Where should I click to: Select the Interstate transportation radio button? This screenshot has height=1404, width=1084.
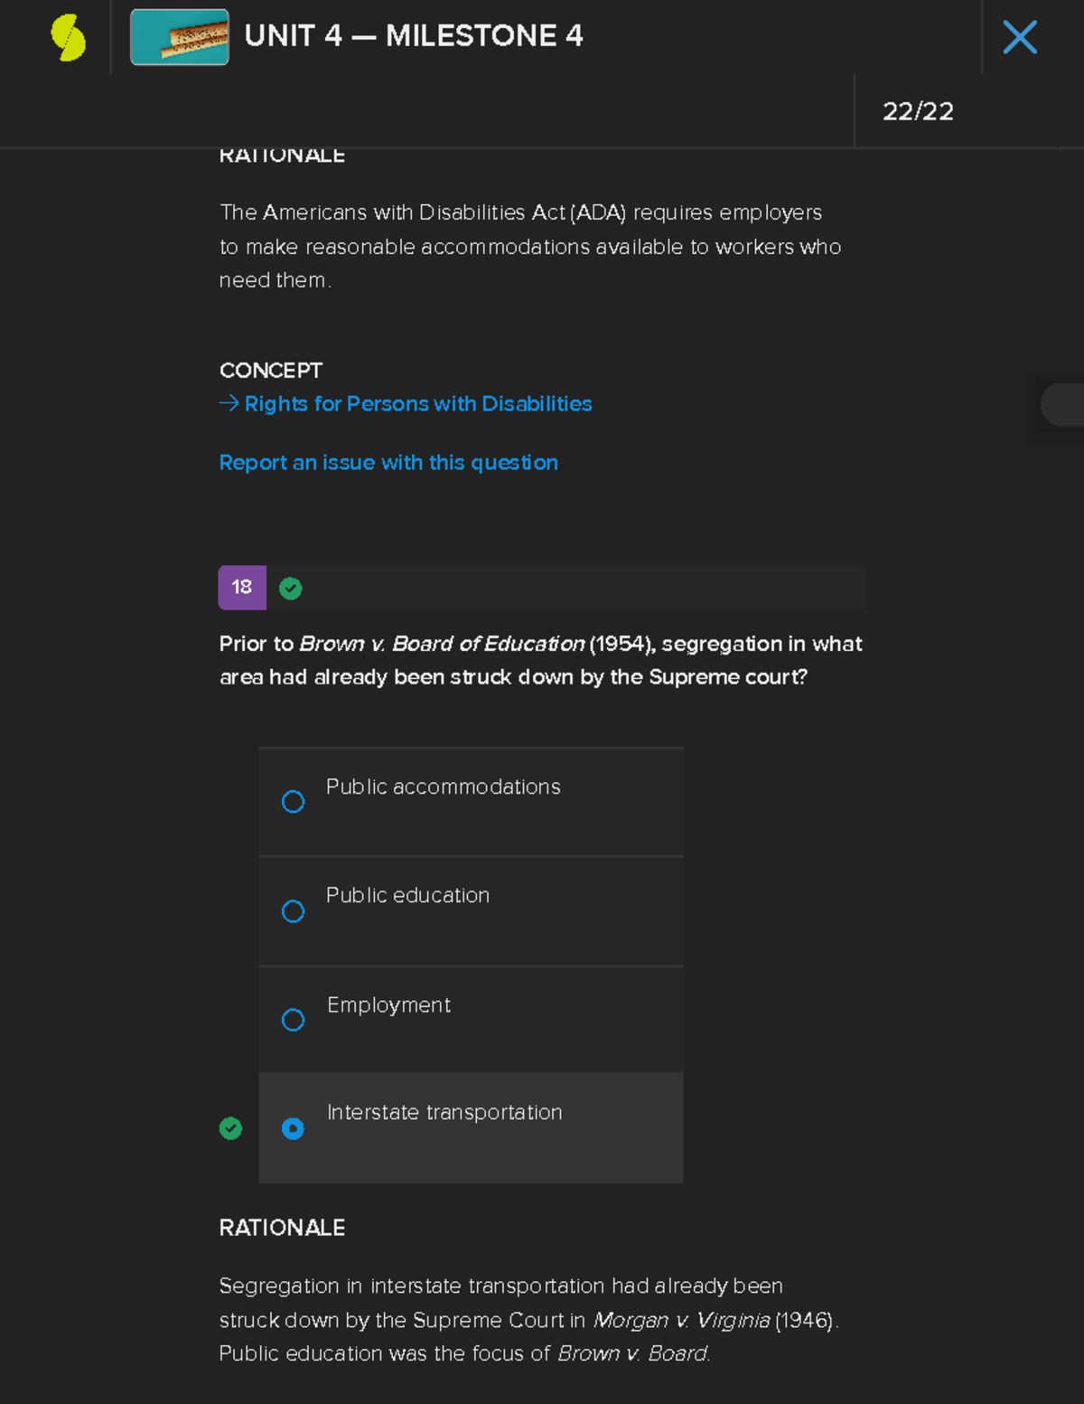pyautogui.click(x=293, y=1128)
